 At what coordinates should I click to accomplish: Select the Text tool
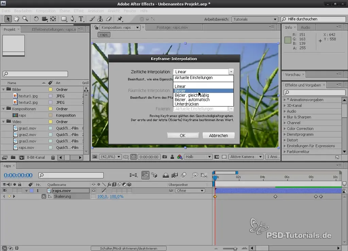click(x=81, y=19)
